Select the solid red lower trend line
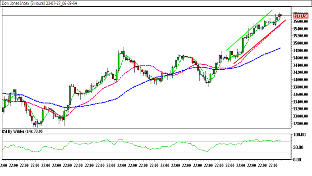312x176 pixels. [x=260, y=42]
